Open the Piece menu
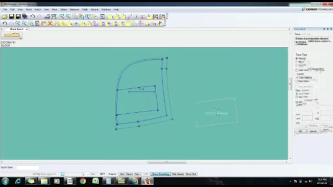This screenshot has width=333, height=187. pyautogui.click(x=54, y=10)
